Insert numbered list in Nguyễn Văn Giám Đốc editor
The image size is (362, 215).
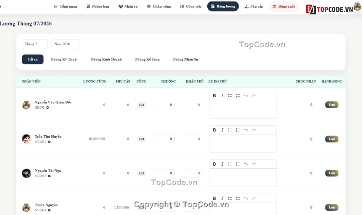click(238, 95)
